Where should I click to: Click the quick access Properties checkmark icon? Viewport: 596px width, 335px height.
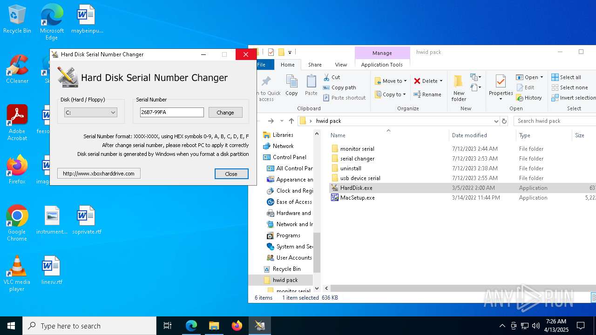(271, 52)
